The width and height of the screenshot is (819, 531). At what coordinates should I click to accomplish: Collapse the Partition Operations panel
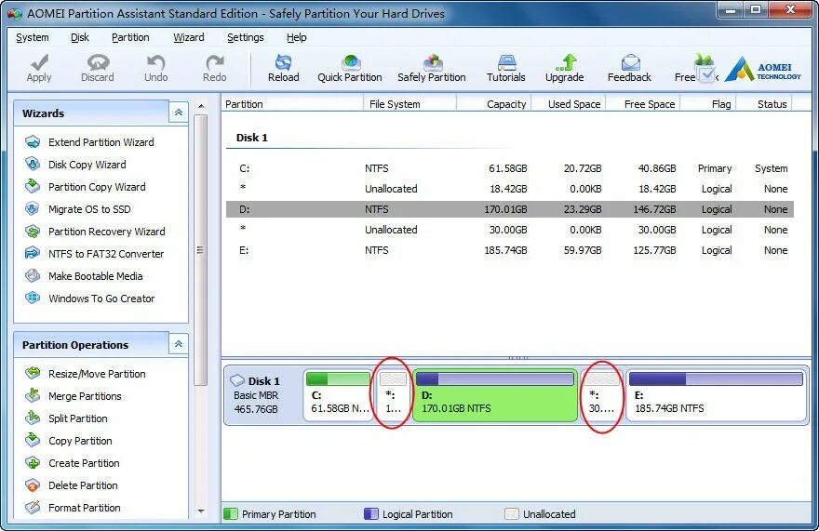pyautogui.click(x=179, y=344)
